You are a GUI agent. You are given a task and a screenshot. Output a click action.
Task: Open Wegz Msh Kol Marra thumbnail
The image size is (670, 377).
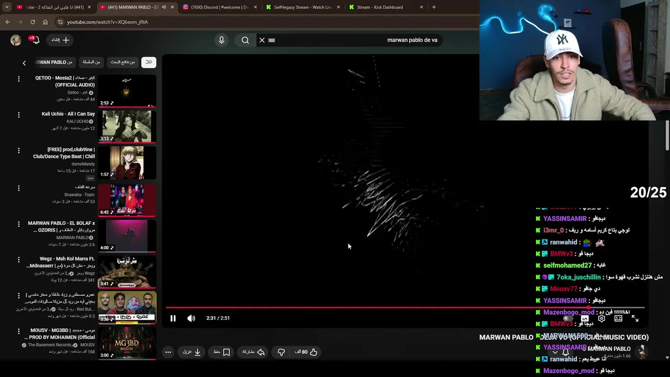coord(127,272)
